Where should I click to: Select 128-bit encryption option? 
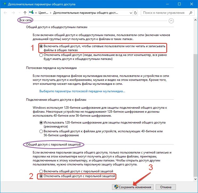coord(41,122)
